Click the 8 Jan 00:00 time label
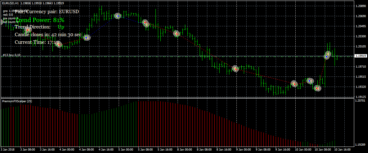Image resolution: width=368 pixels, height=153 pixels. point(185,150)
